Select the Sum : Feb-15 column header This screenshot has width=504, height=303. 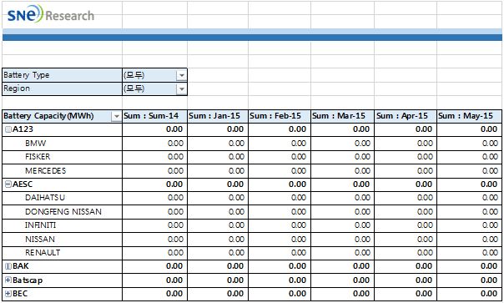pos(280,116)
